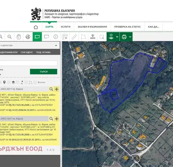Expand the 'и регистри' panel dropdown
The image size is (173, 167).
(56, 46)
